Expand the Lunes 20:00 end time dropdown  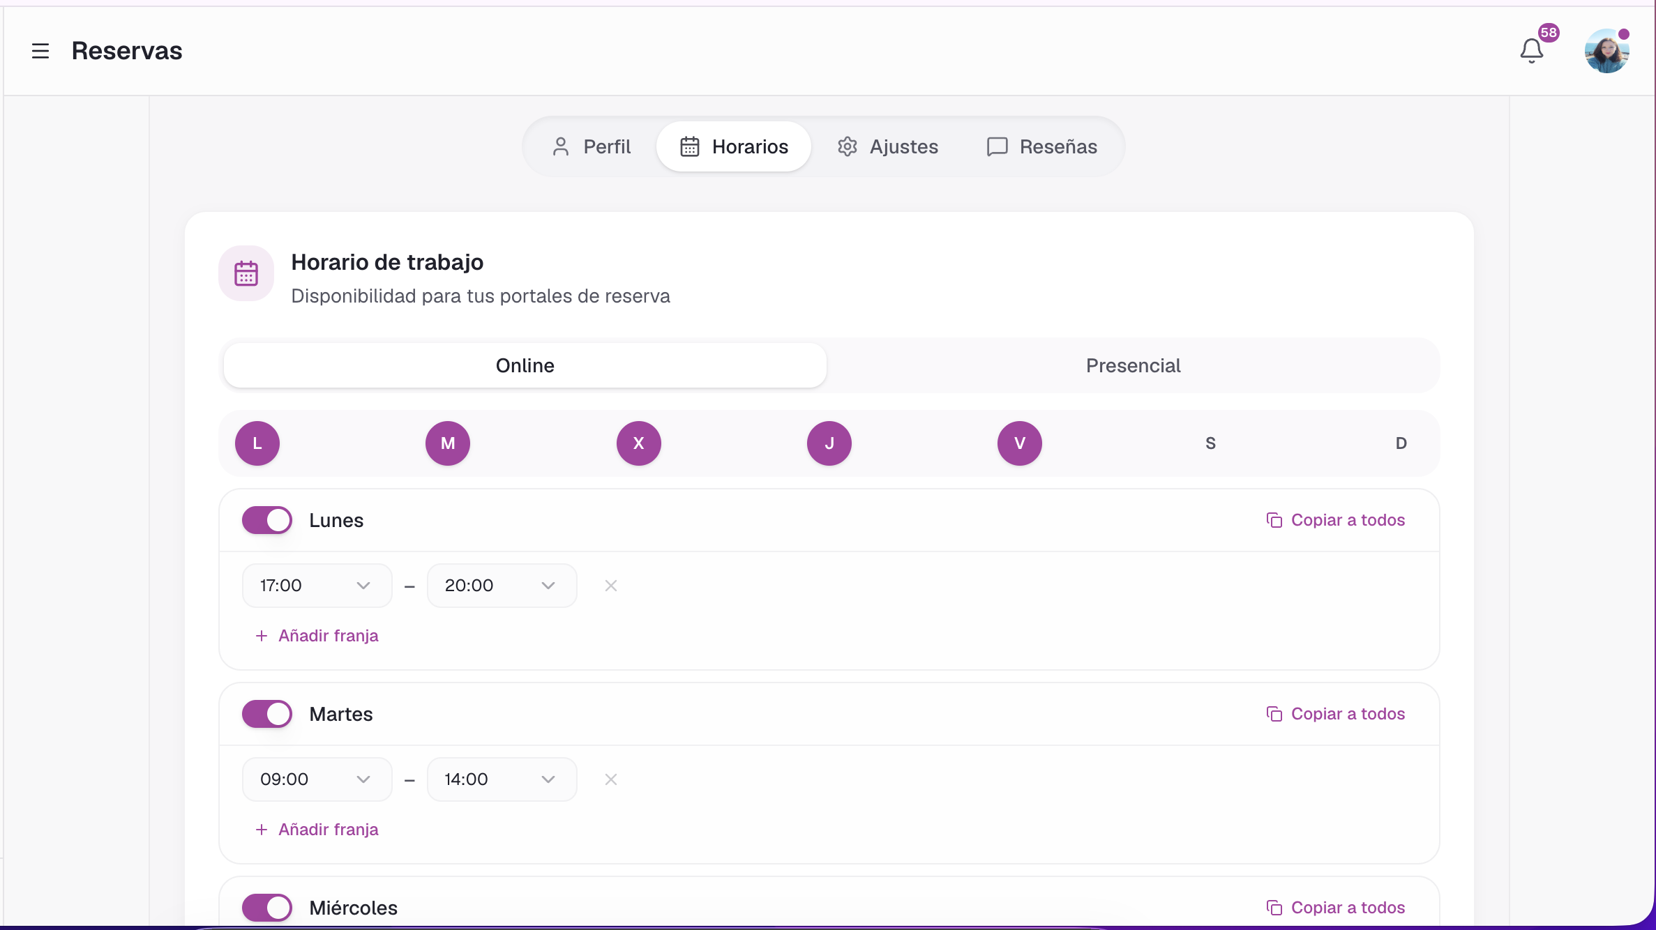click(502, 586)
